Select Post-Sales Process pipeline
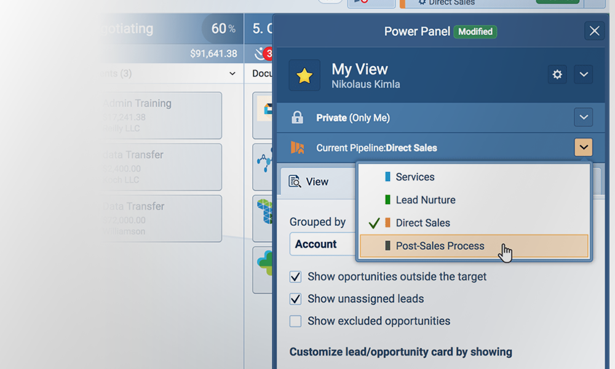Screen dimensions: 615x369 440,246
